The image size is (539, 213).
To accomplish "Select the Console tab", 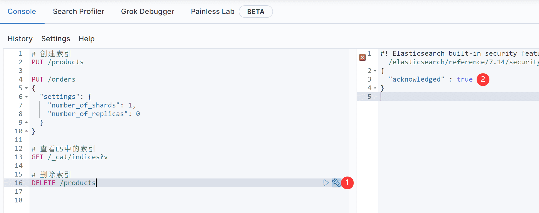I will coord(22,11).
